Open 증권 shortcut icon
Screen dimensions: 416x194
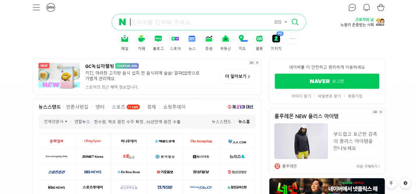tap(209, 38)
